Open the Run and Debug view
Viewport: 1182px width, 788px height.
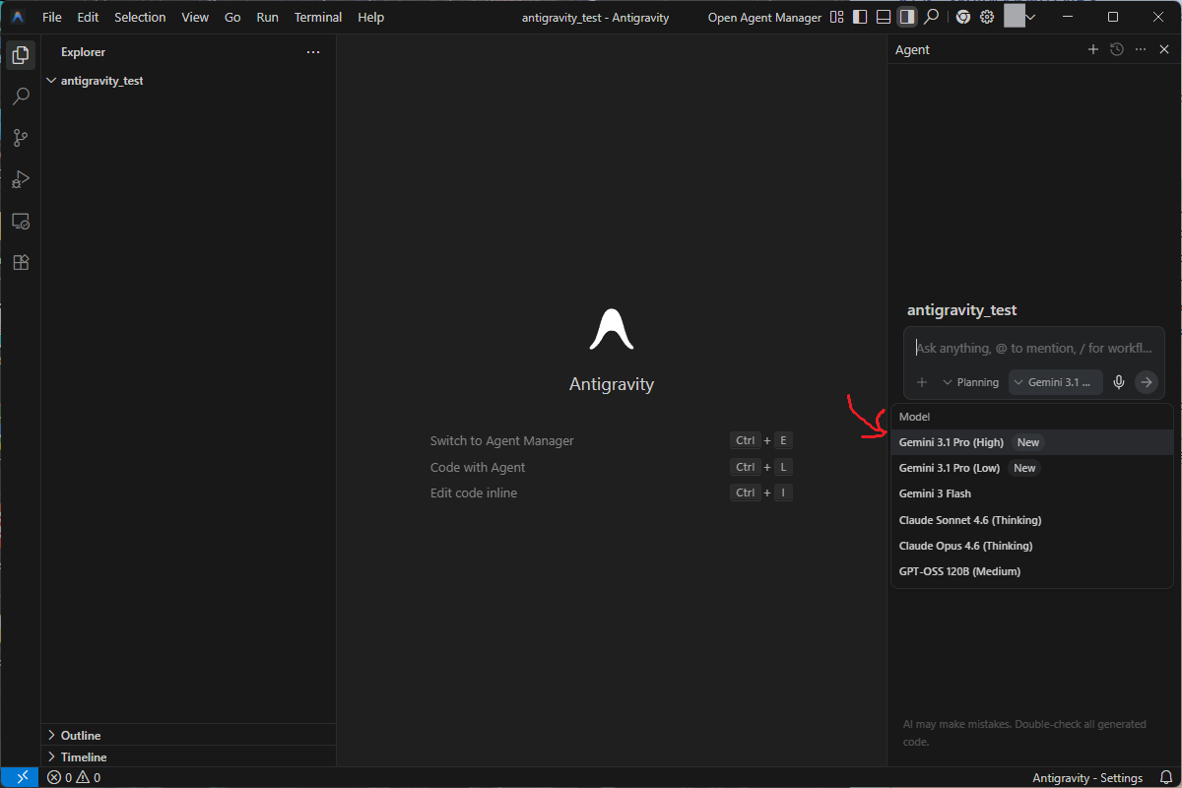click(x=21, y=179)
